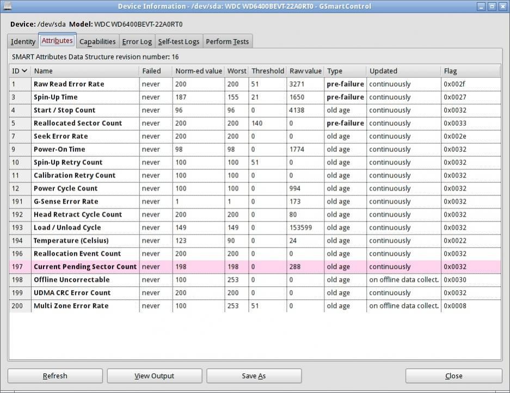Sort by Norm-ed value column header
The image size is (510, 393).
(199, 71)
